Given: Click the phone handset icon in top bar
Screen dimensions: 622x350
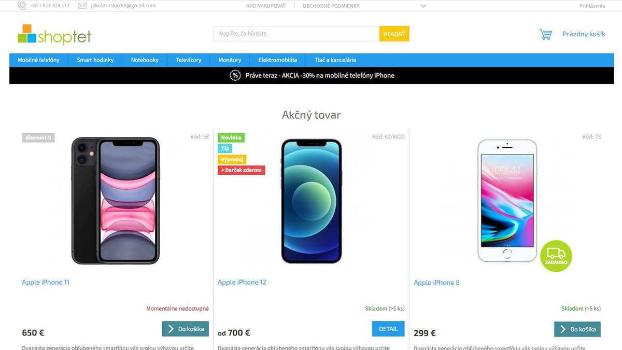Looking at the screenshot, I should pyautogui.click(x=22, y=6).
